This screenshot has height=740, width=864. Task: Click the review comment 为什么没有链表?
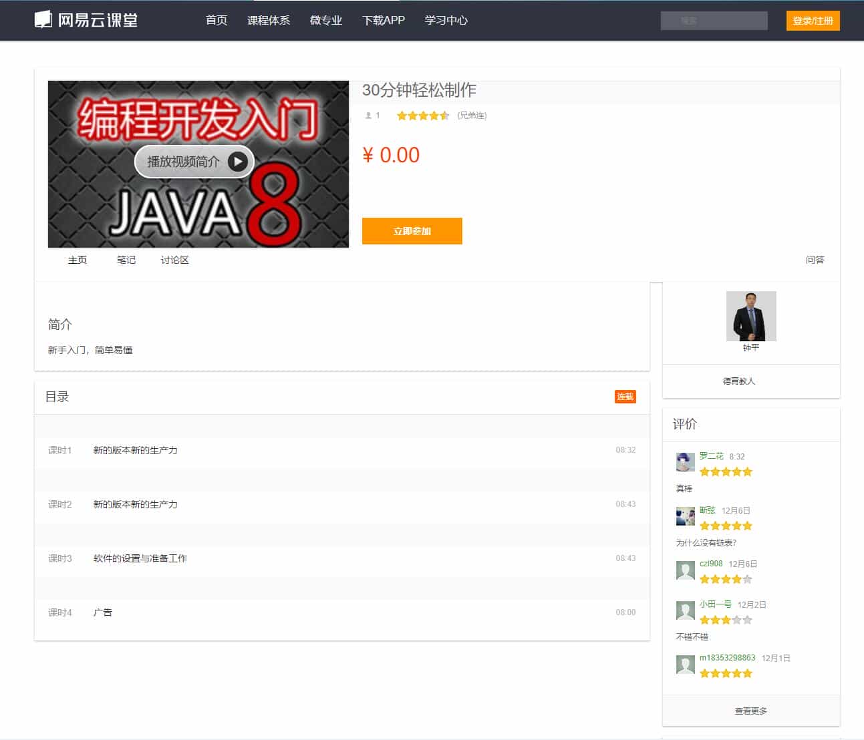[706, 543]
